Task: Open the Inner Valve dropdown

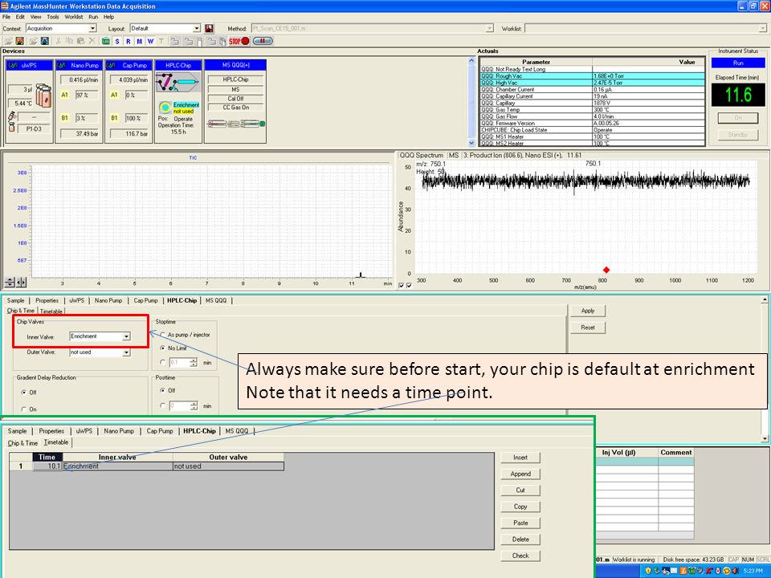Action: (x=126, y=336)
